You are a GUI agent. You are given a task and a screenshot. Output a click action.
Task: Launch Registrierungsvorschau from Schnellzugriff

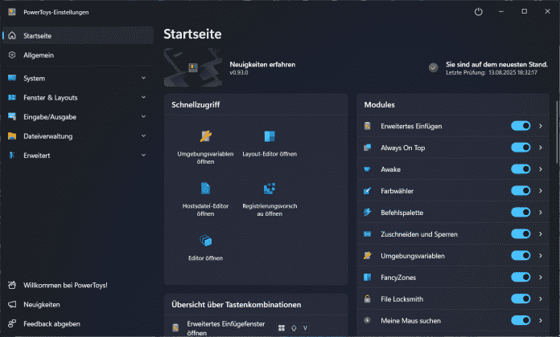point(270,189)
